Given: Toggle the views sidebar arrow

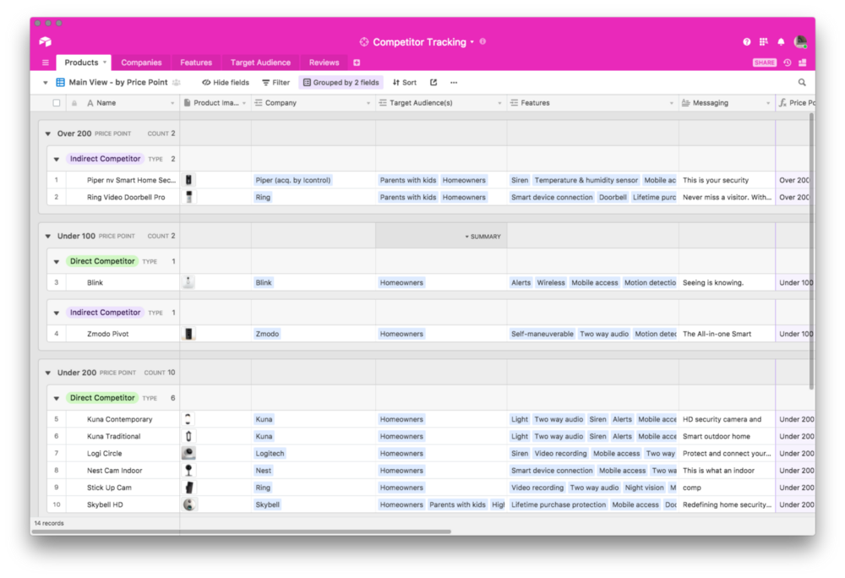Looking at the screenshot, I should click(46, 83).
